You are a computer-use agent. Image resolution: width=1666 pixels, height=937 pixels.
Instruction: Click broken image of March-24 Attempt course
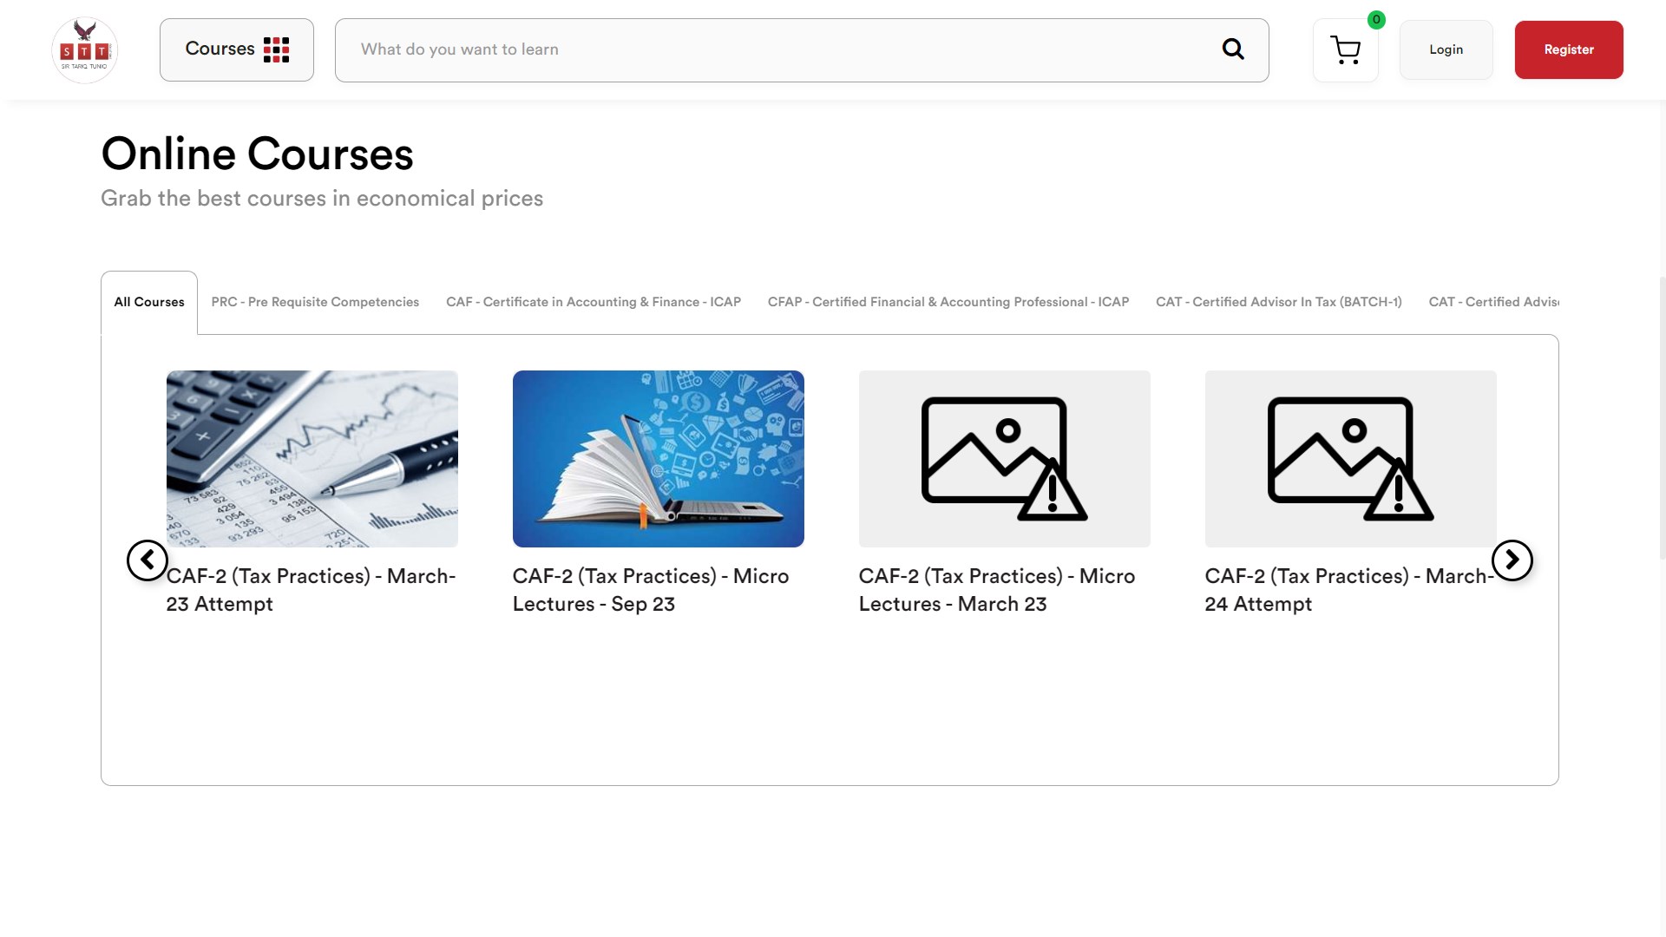click(x=1350, y=458)
